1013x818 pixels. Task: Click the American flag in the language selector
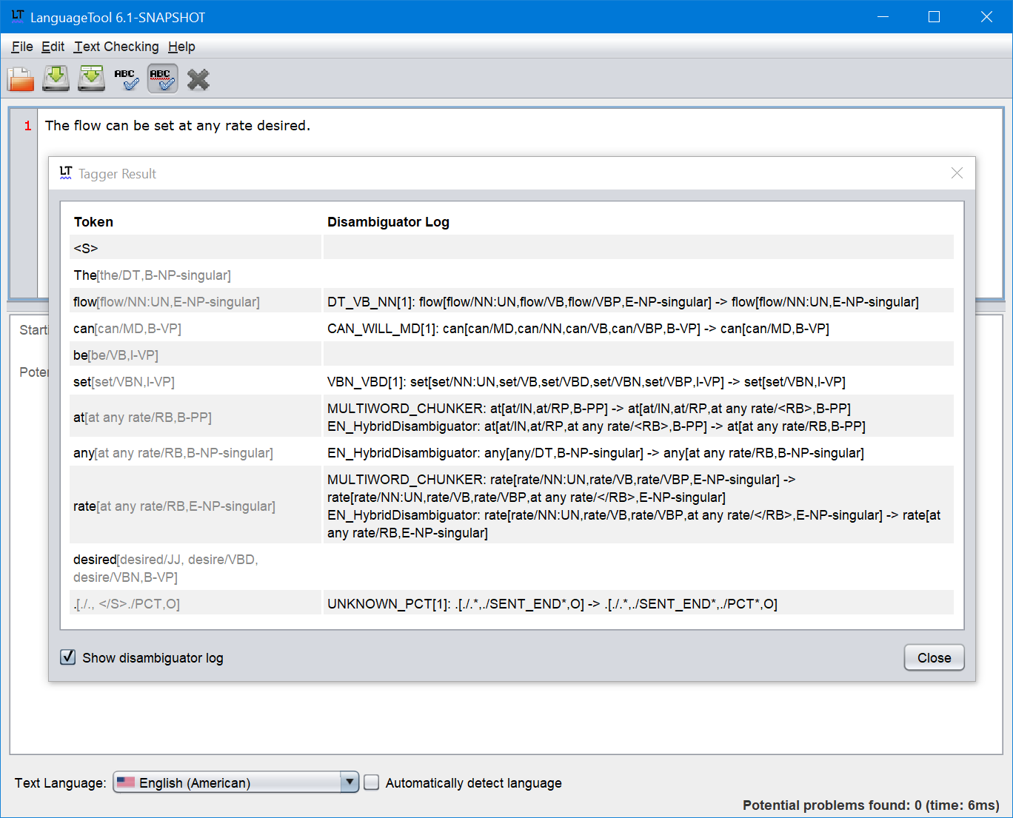pyautogui.click(x=127, y=782)
